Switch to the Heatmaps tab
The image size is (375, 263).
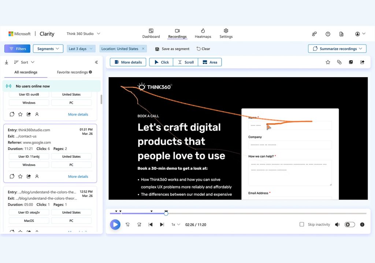click(x=203, y=33)
